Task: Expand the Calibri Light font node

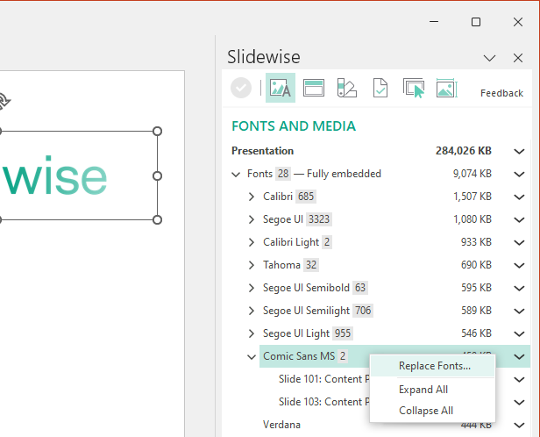Action: click(x=252, y=242)
